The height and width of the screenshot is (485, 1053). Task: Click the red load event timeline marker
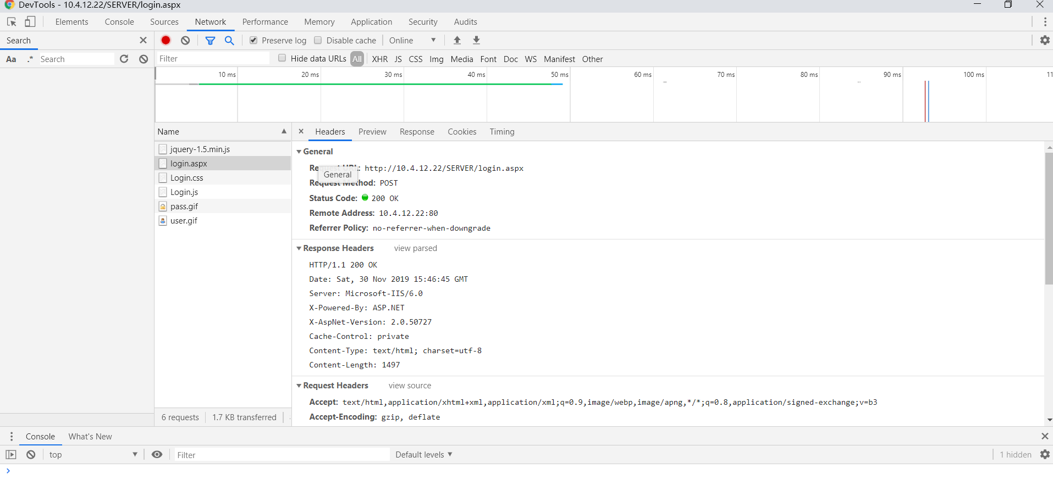coord(925,101)
